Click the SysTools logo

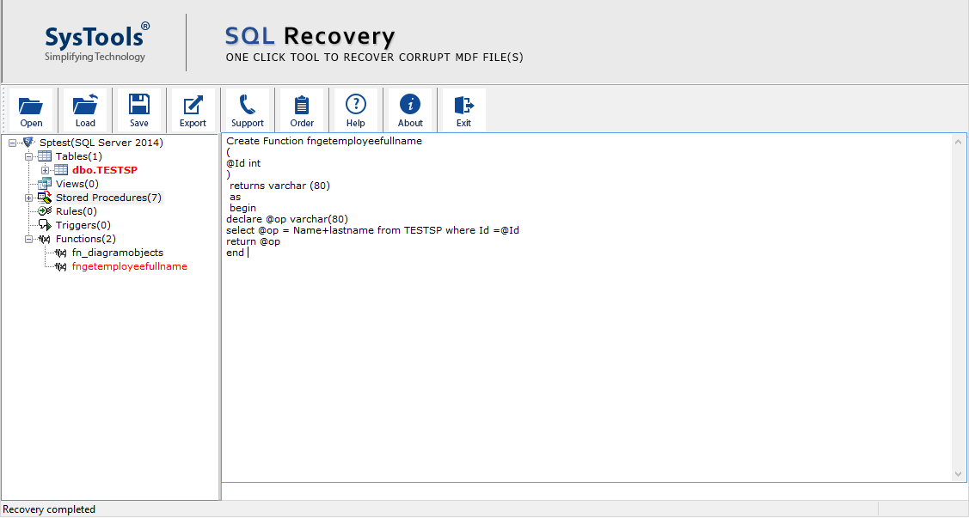click(96, 42)
